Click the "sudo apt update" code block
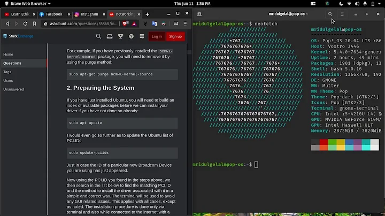The image size is (385, 216). [122, 123]
